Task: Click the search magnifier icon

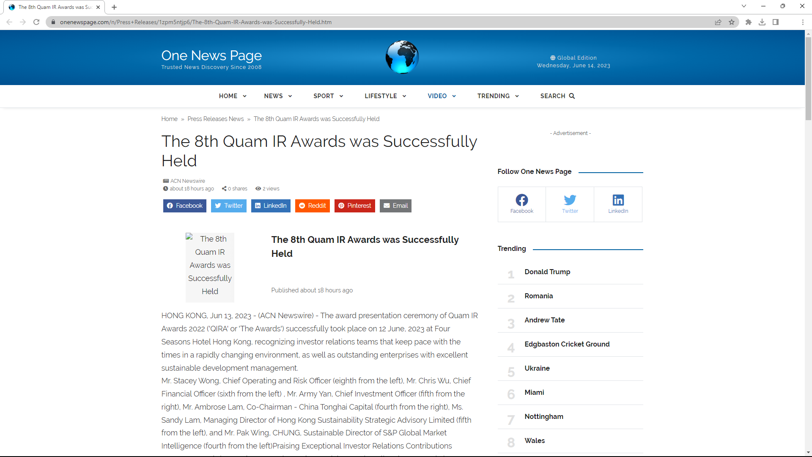Action: (572, 96)
